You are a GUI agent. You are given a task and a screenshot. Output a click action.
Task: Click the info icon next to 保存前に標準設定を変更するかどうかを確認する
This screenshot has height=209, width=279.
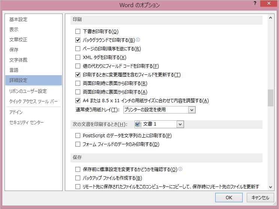(180, 169)
